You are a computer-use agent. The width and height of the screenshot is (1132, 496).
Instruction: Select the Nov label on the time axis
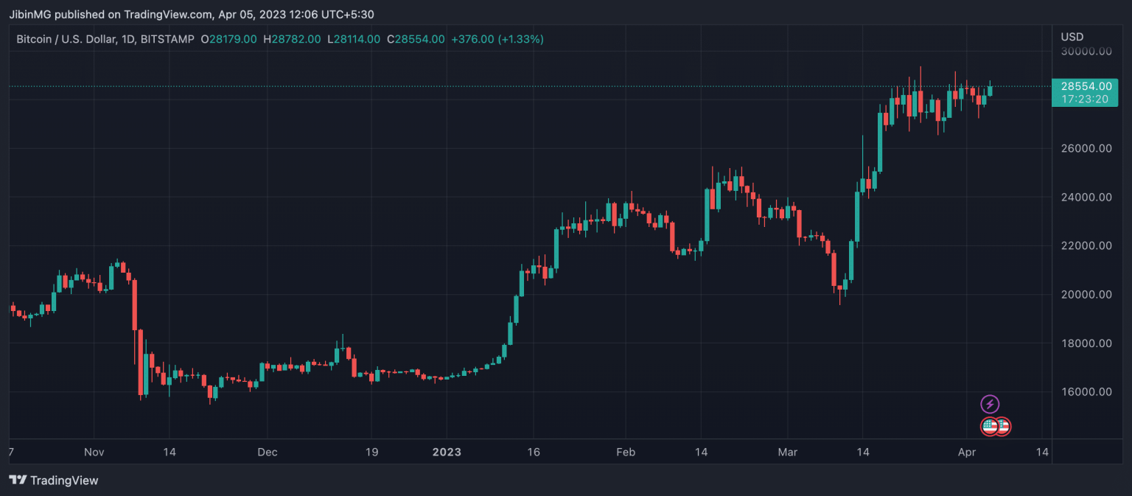tap(94, 452)
